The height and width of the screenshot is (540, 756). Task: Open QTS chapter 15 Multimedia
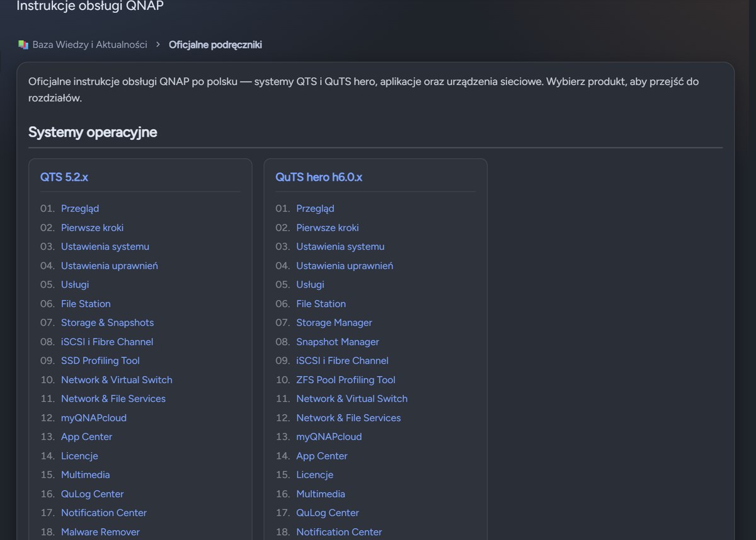[85, 474]
